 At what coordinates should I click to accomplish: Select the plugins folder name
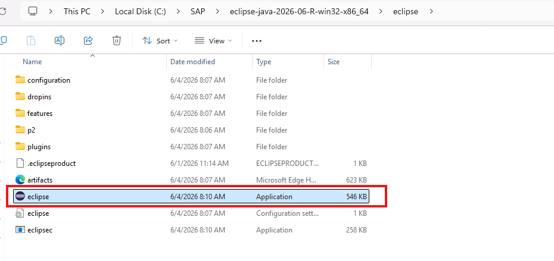coord(39,146)
